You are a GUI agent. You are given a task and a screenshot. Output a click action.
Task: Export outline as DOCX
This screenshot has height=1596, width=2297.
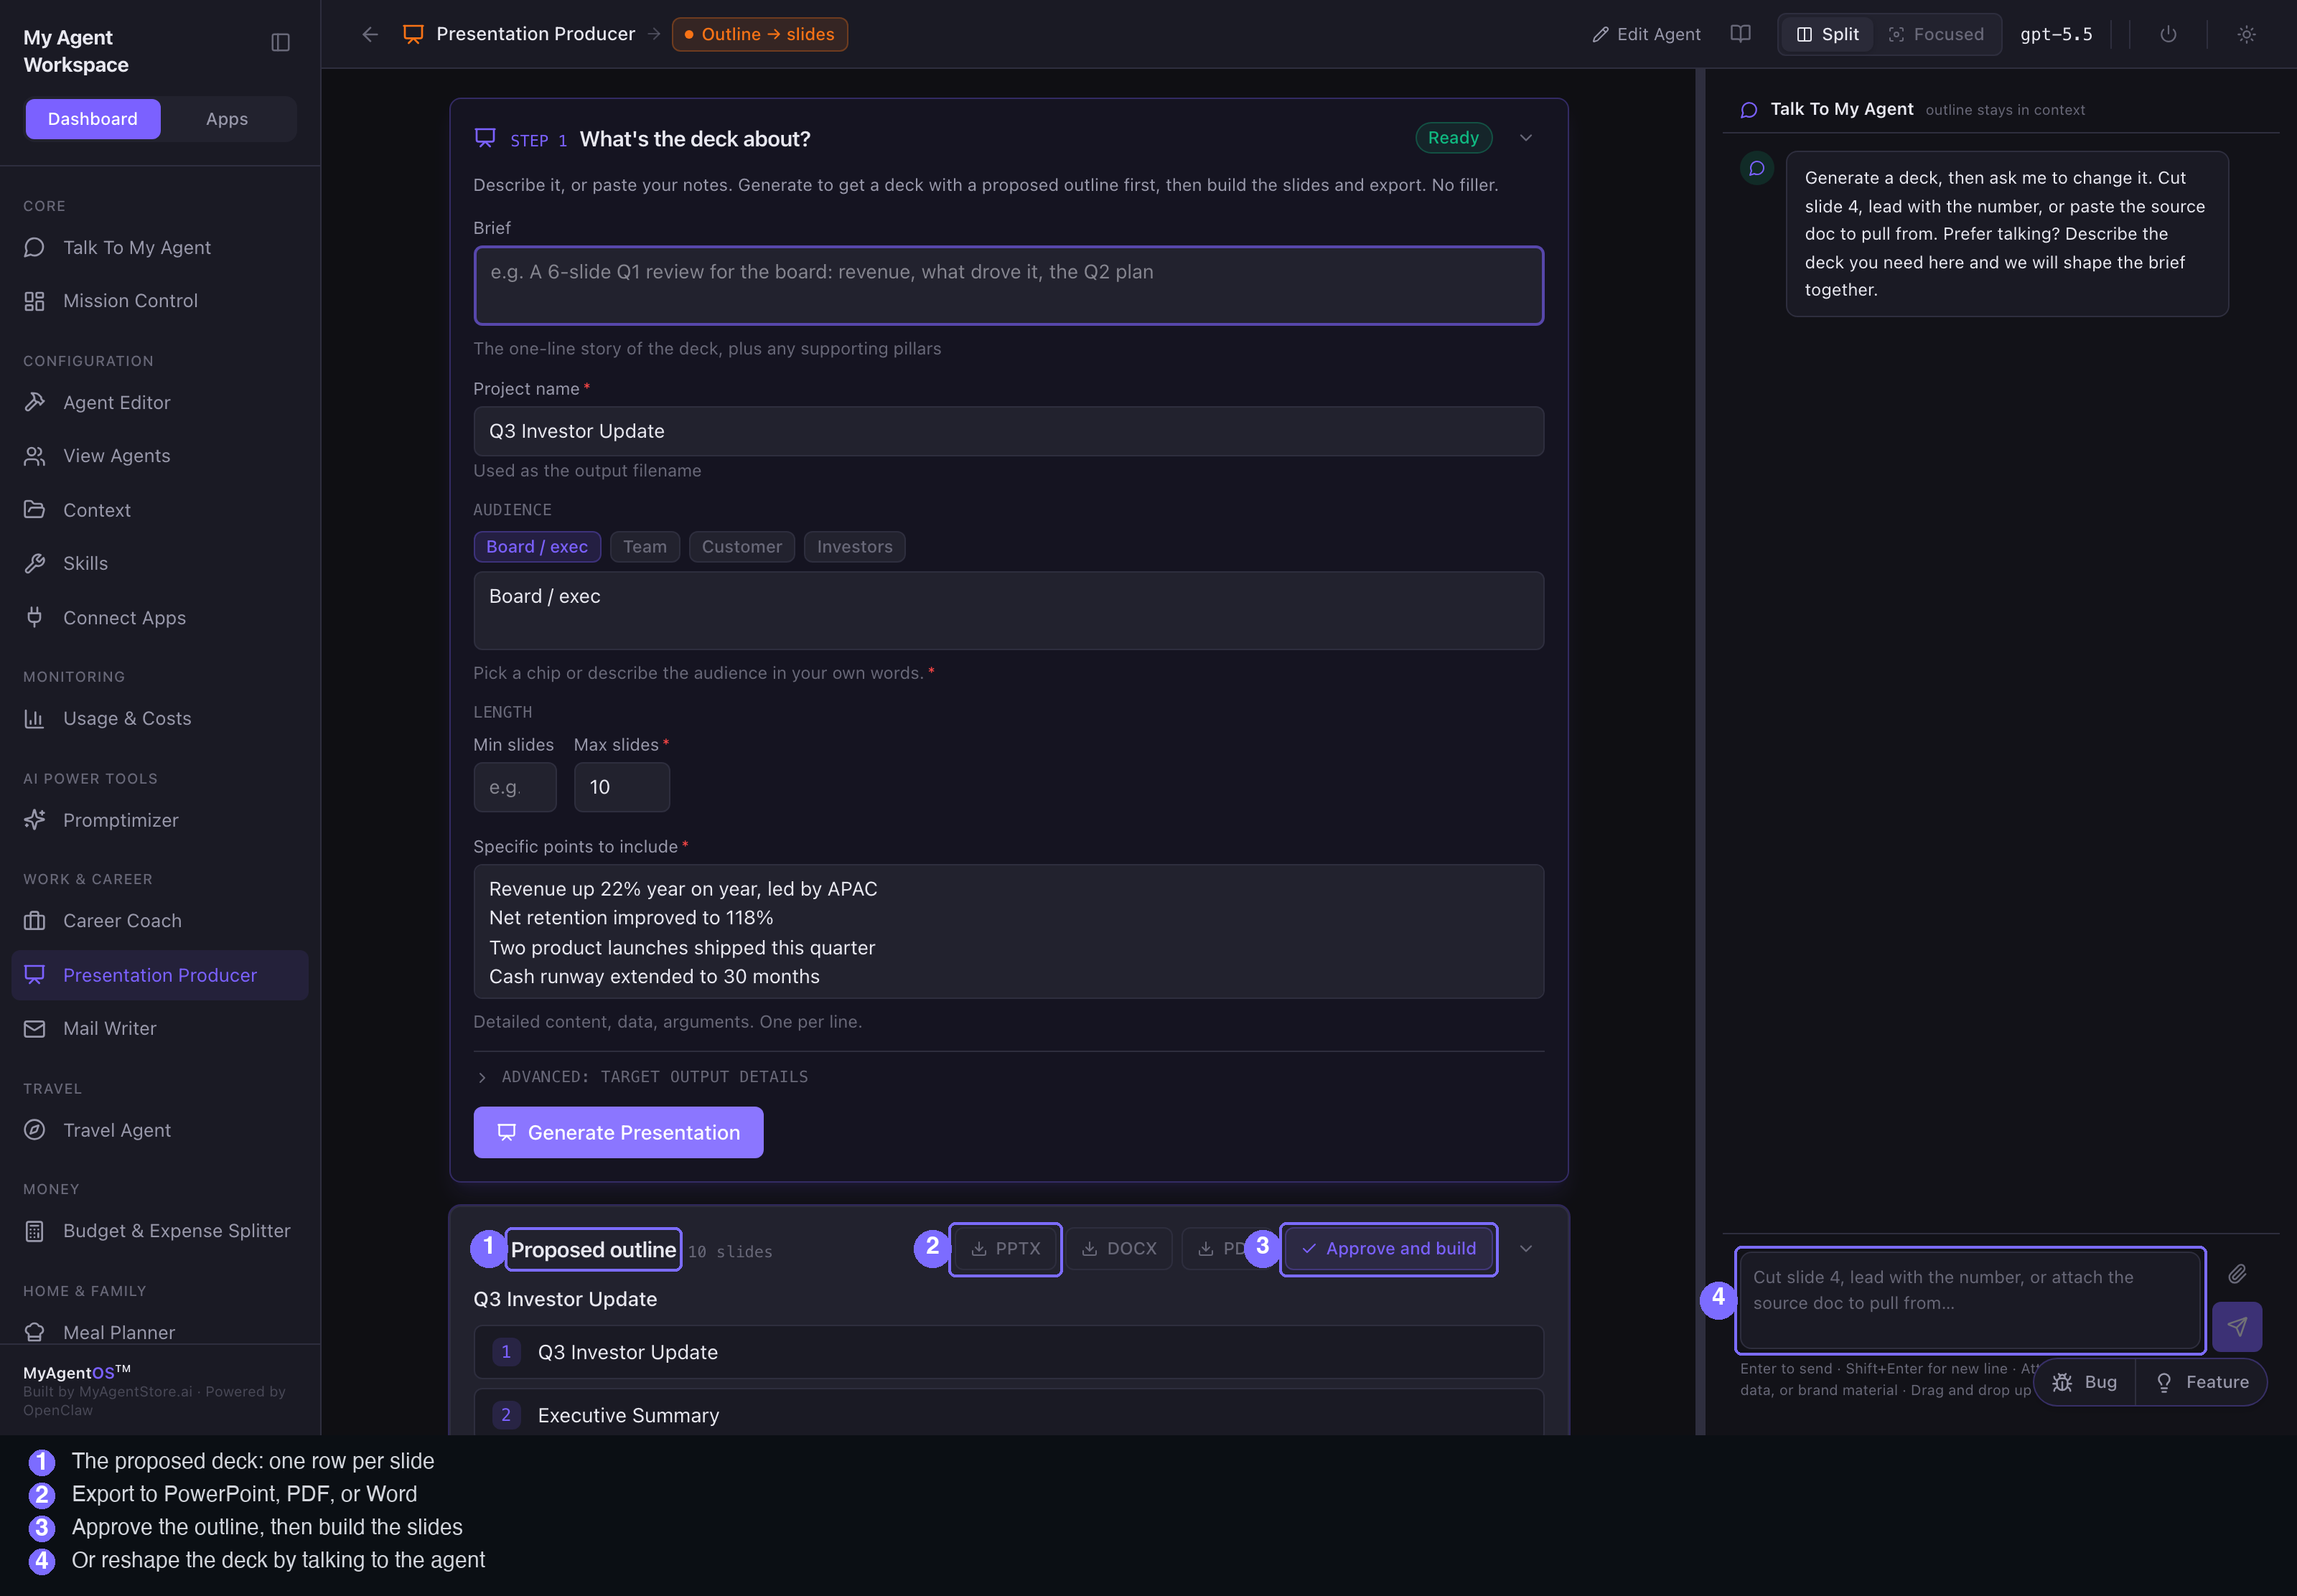(x=1119, y=1248)
